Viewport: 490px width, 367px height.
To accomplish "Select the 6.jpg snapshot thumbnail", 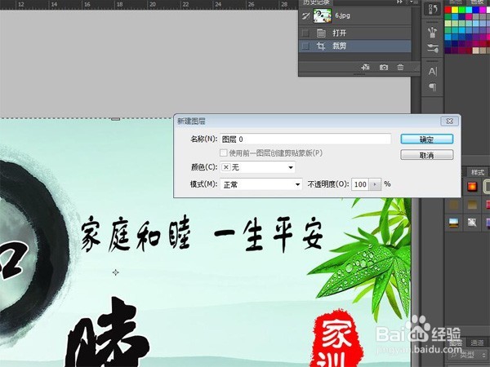I will click(x=323, y=15).
